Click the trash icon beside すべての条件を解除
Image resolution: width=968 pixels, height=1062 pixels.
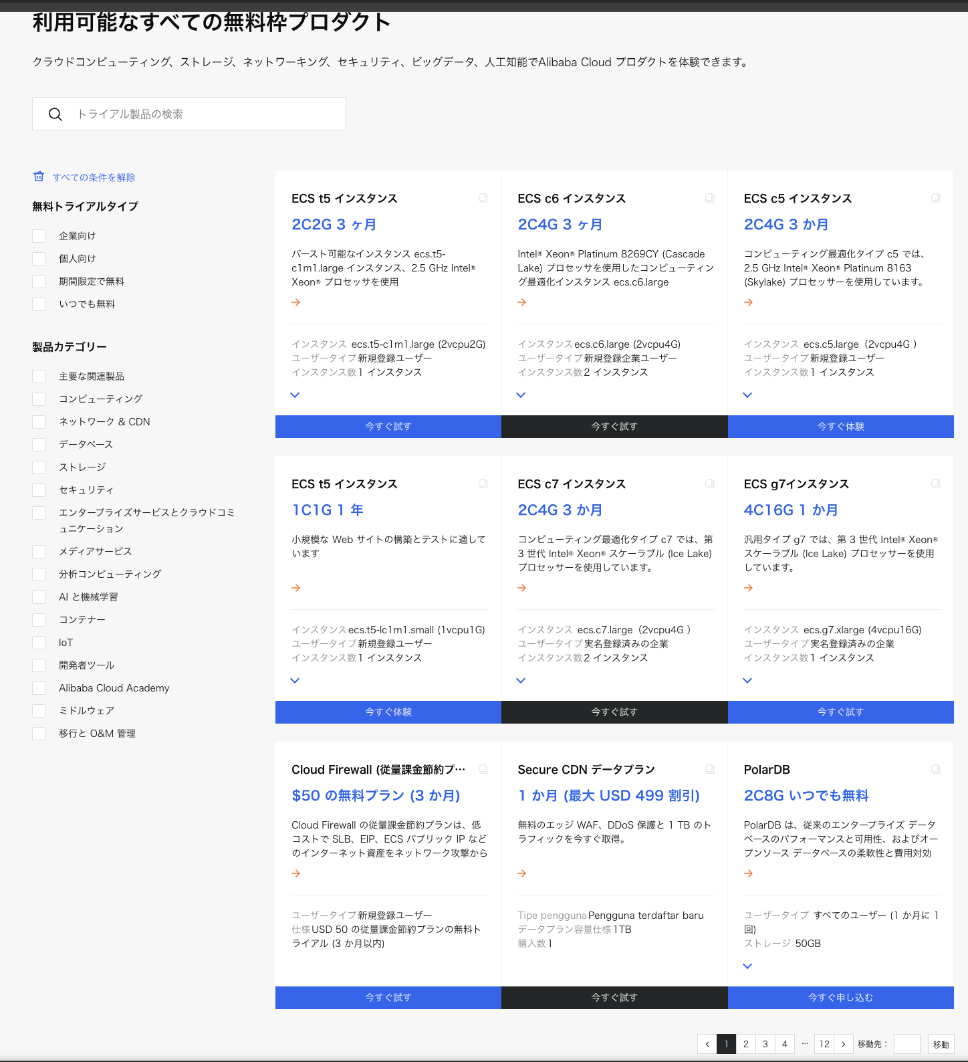(x=39, y=177)
